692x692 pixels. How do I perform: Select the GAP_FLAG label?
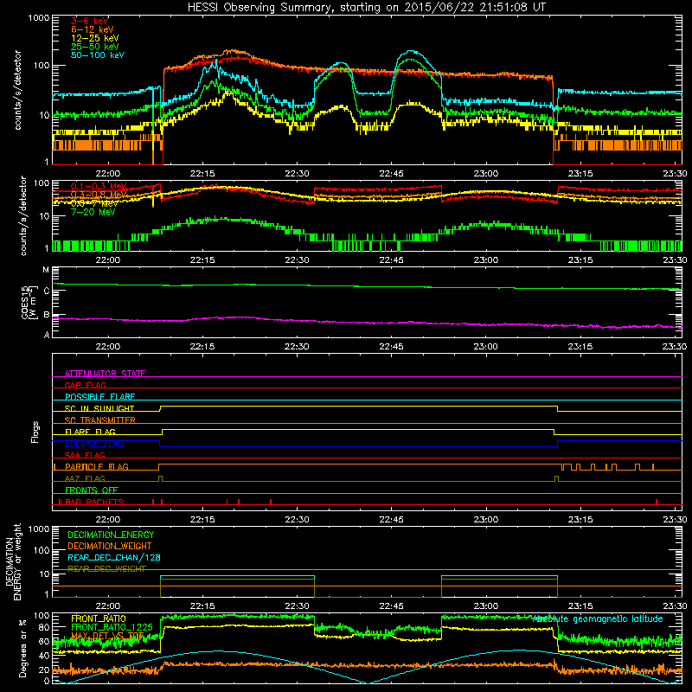tap(85, 385)
